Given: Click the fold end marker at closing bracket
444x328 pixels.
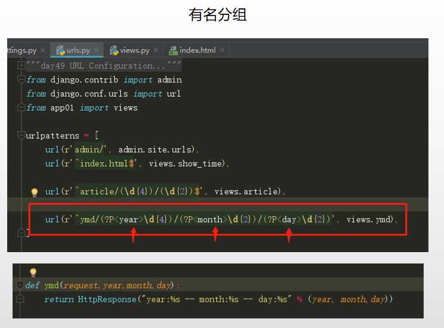Looking at the screenshot, I should point(21,233).
